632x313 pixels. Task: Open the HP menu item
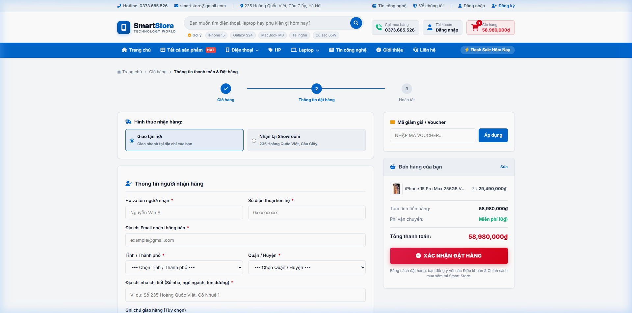point(275,50)
